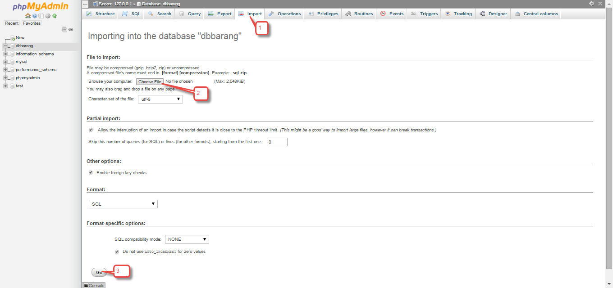Hide the navigation panel with chevron icon
The width and height of the screenshot is (613, 288).
[x=85, y=4]
